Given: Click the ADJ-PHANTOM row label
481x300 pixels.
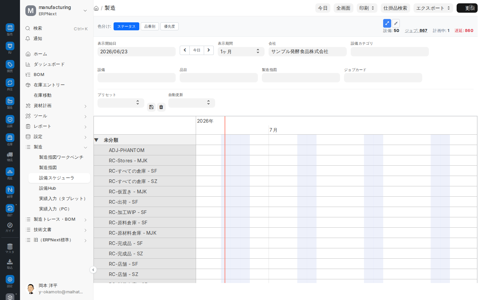Looking at the screenshot, I should pos(127,150).
